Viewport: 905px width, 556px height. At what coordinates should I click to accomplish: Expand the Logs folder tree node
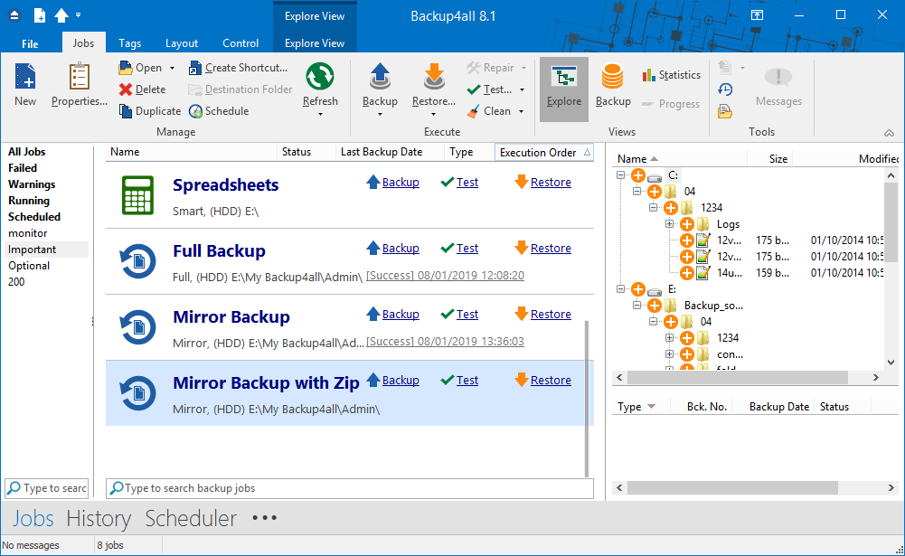coord(670,224)
